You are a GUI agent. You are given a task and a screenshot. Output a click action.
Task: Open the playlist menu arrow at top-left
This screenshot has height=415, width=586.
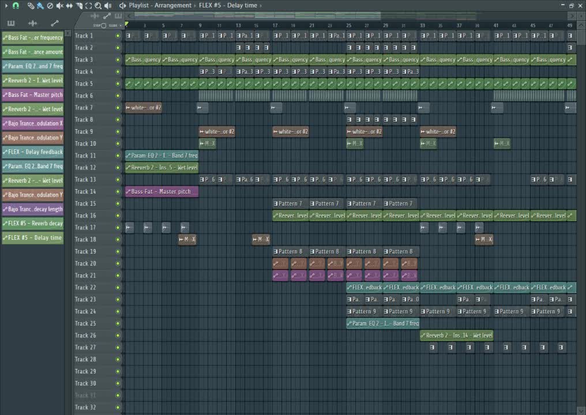pyautogui.click(x=6, y=6)
